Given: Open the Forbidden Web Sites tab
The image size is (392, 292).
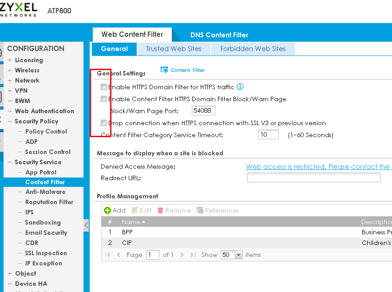Looking at the screenshot, I should coord(253,49).
